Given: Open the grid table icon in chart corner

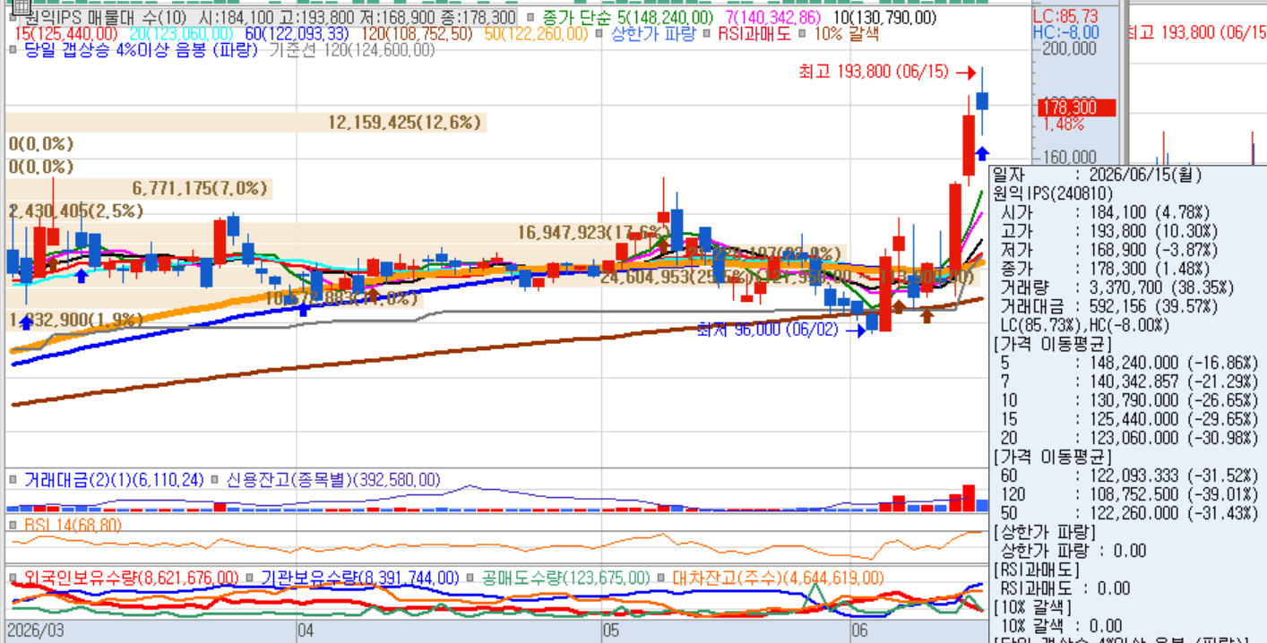Looking at the screenshot, I should click(x=22, y=7).
